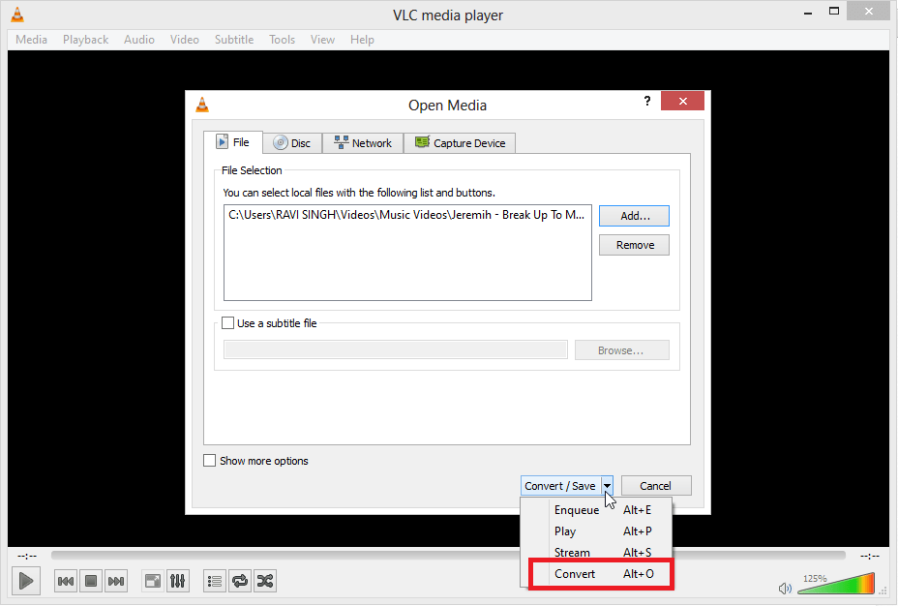Close the Open Media dialog
Image resolution: width=898 pixels, height=606 pixels.
pyautogui.click(x=682, y=101)
